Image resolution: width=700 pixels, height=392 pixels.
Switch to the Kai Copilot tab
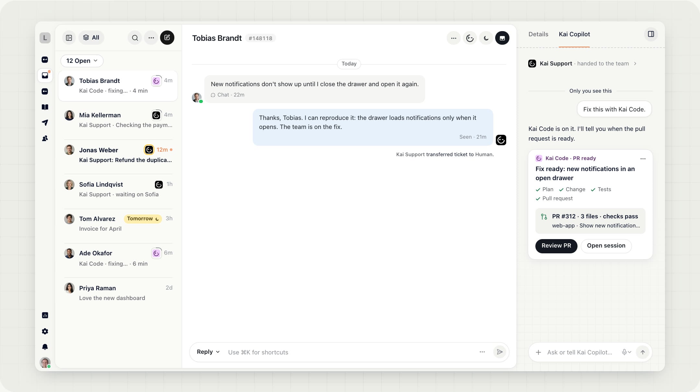[574, 34]
